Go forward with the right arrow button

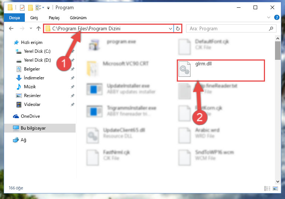coord(22,28)
